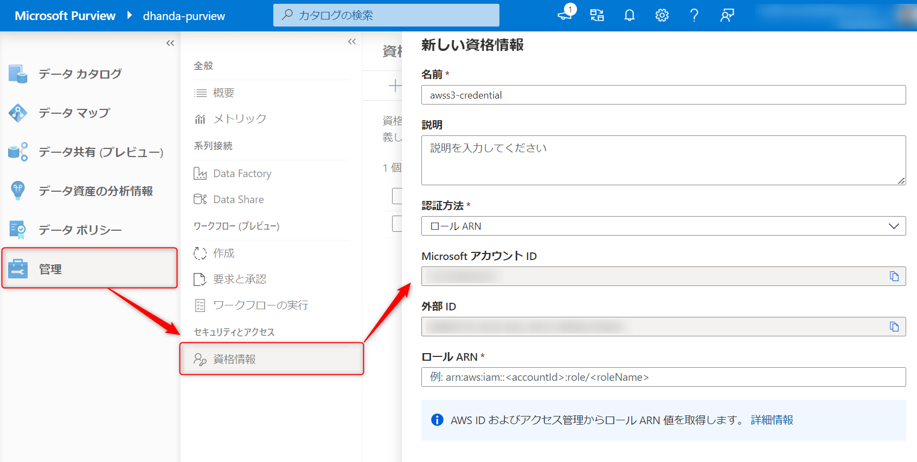Select 資格情報 under security and access

(x=272, y=359)
